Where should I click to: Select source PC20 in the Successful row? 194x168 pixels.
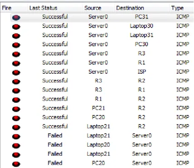pos(98,117)
